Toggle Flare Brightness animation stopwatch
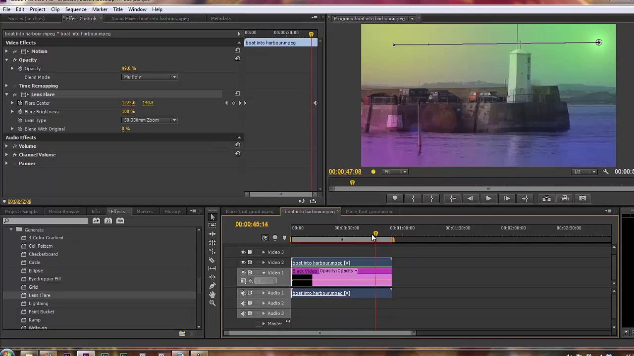The width and height of the screenshot is (634, 356). click(x=20, y=112)
